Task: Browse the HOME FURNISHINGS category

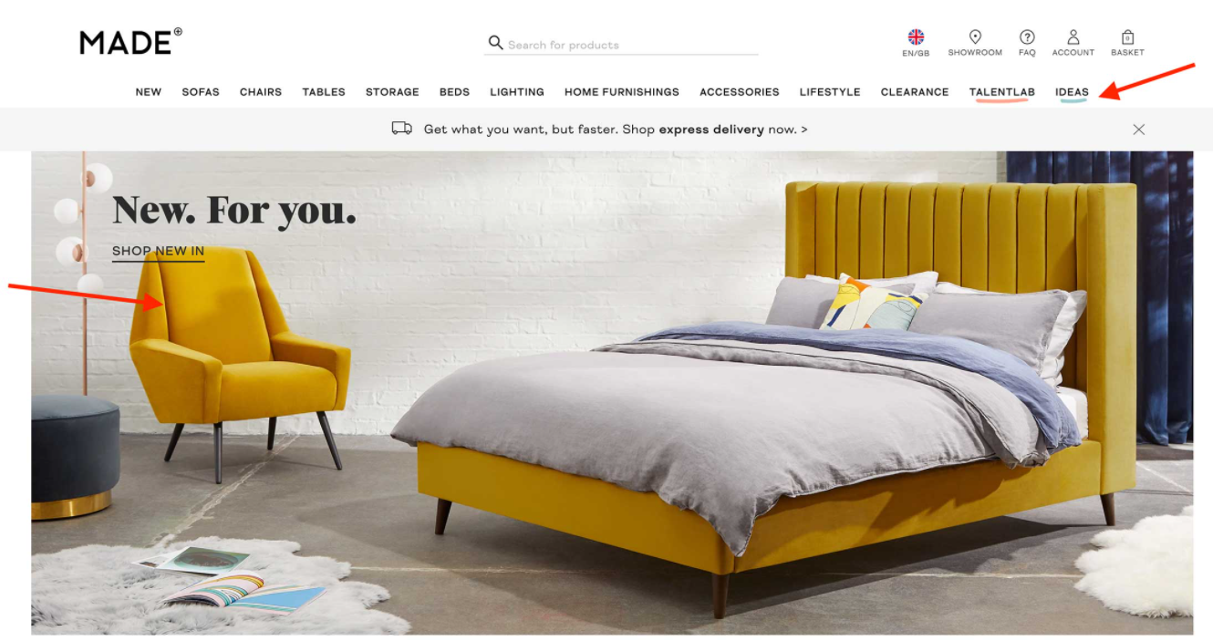Action: (622, 92)
